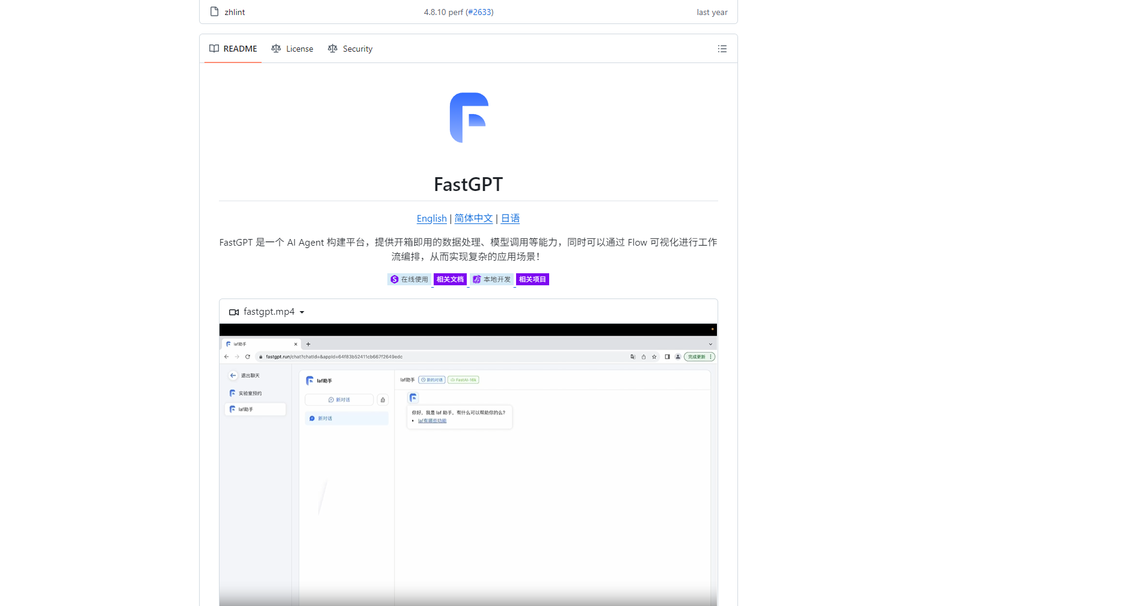Open the 简体中文 README link
This screenshot has width=1126, height=606.
click(473, 219)
